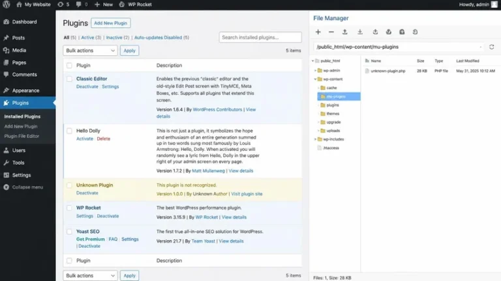
Task: Open WP Rocket in admin bar
Action: (136, 5)
